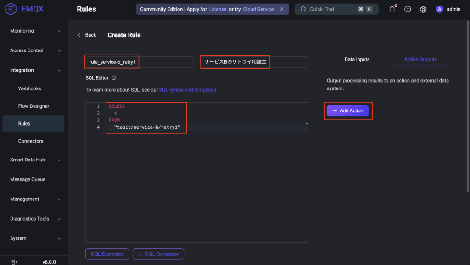Open SQL syntax and templates link

(x=187, y=90)
